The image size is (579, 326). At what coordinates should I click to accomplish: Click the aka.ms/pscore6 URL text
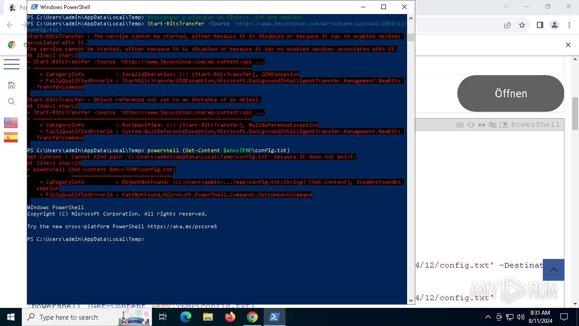click(x=182, y=226)
